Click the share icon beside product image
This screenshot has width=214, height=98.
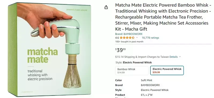click(x=106, y=7)
